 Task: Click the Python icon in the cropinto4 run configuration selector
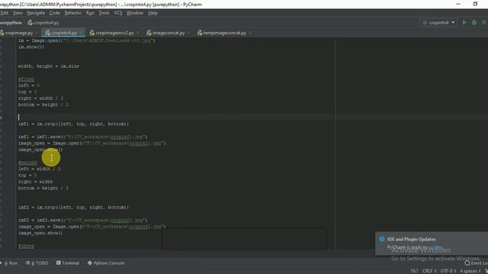tap(425, 22)
